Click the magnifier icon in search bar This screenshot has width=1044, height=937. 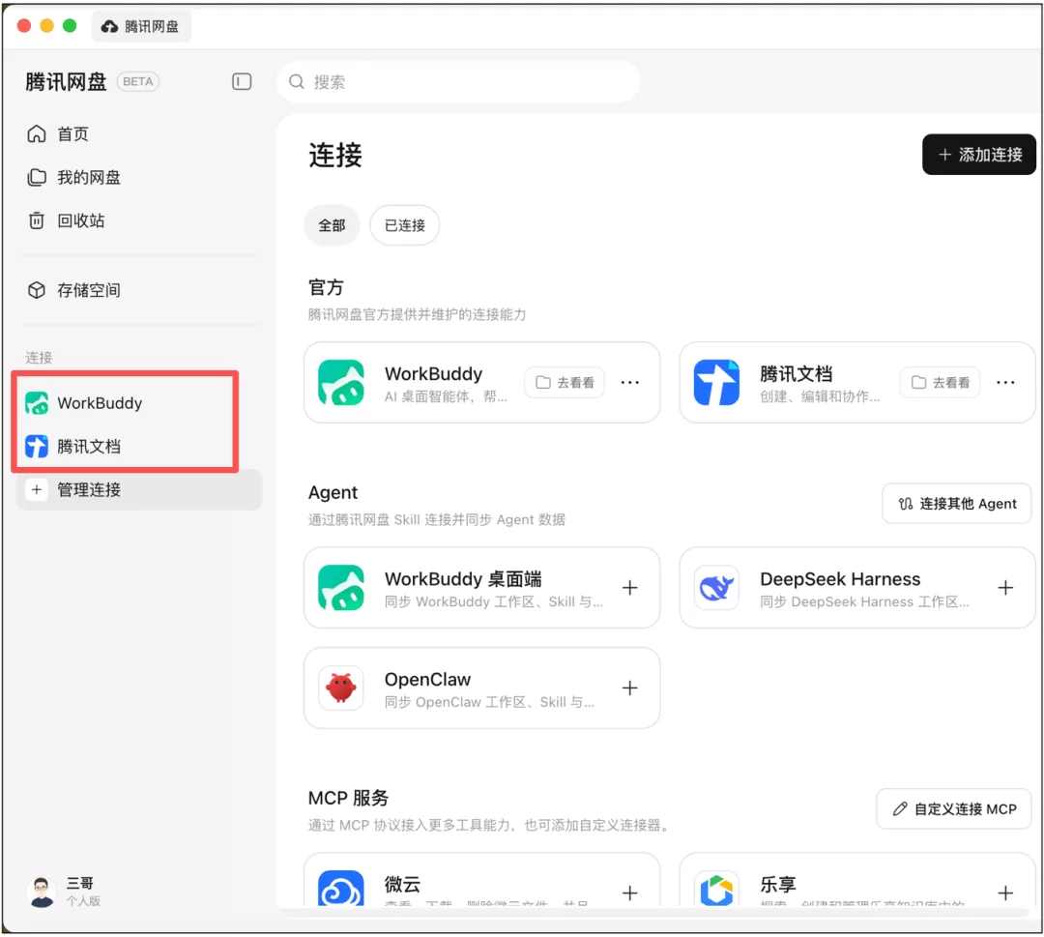pyautogui.click(x=297, y=81)
